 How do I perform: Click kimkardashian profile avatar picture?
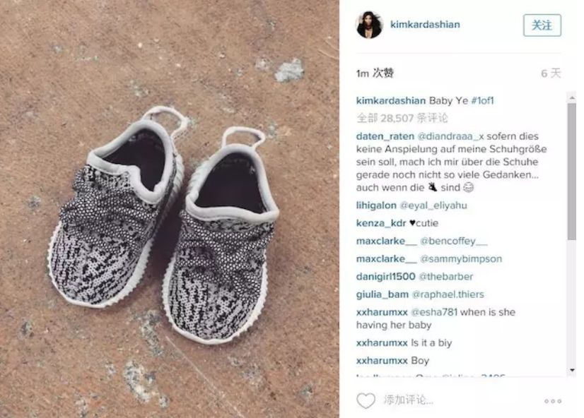tap(370, 25)
